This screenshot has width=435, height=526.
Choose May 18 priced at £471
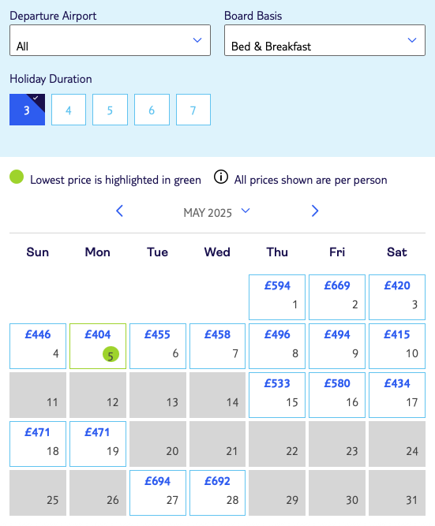[38, 444]
